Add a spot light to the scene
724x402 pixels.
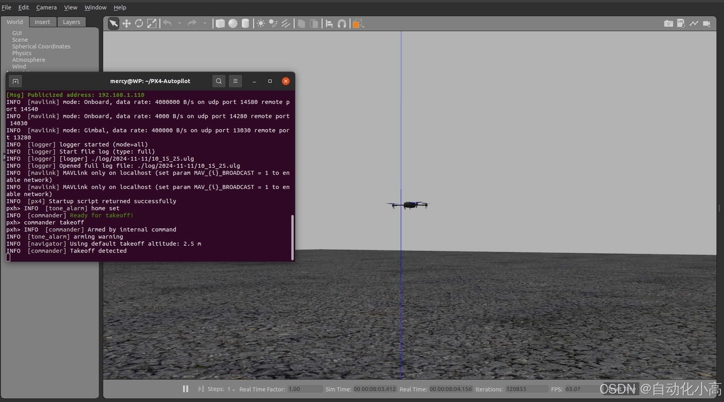pyautogui.click(x=273, y=24)
